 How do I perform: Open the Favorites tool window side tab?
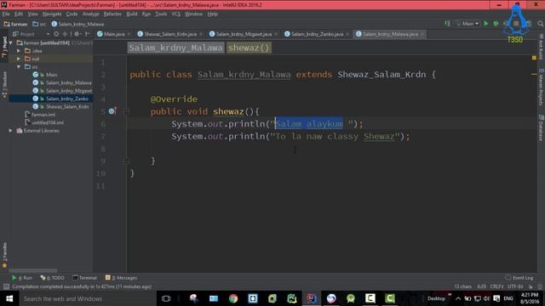tap(4, 255)
